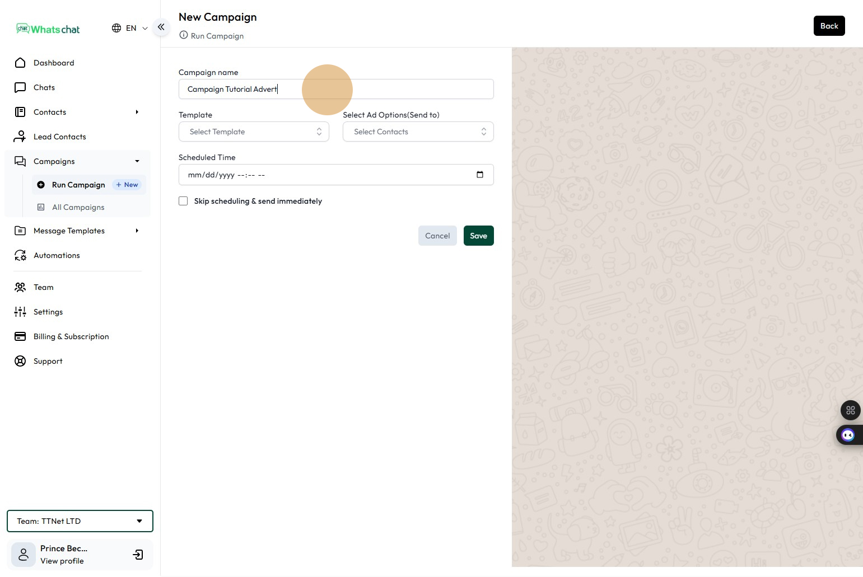The image size is (863, 577).
Task: Click into the Campaign name field
Action: pyautogui.click(x=336, y=89)
